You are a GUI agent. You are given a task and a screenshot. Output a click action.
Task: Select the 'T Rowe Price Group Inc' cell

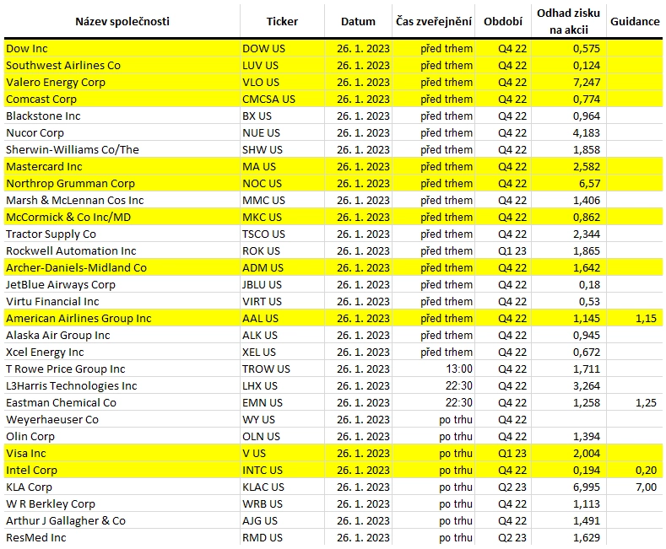(x=122, y=369)
